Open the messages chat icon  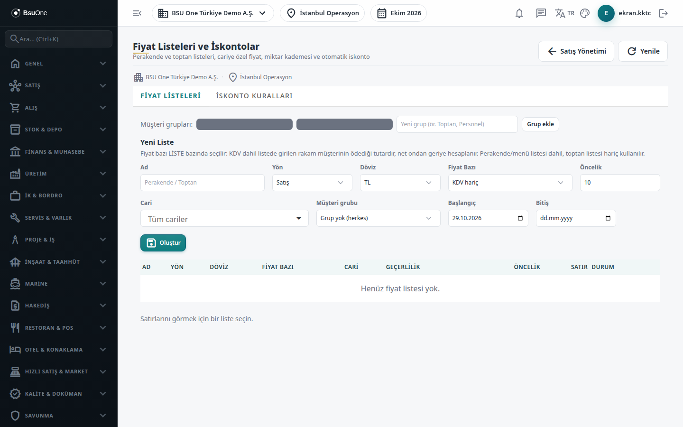coord(541,13)
